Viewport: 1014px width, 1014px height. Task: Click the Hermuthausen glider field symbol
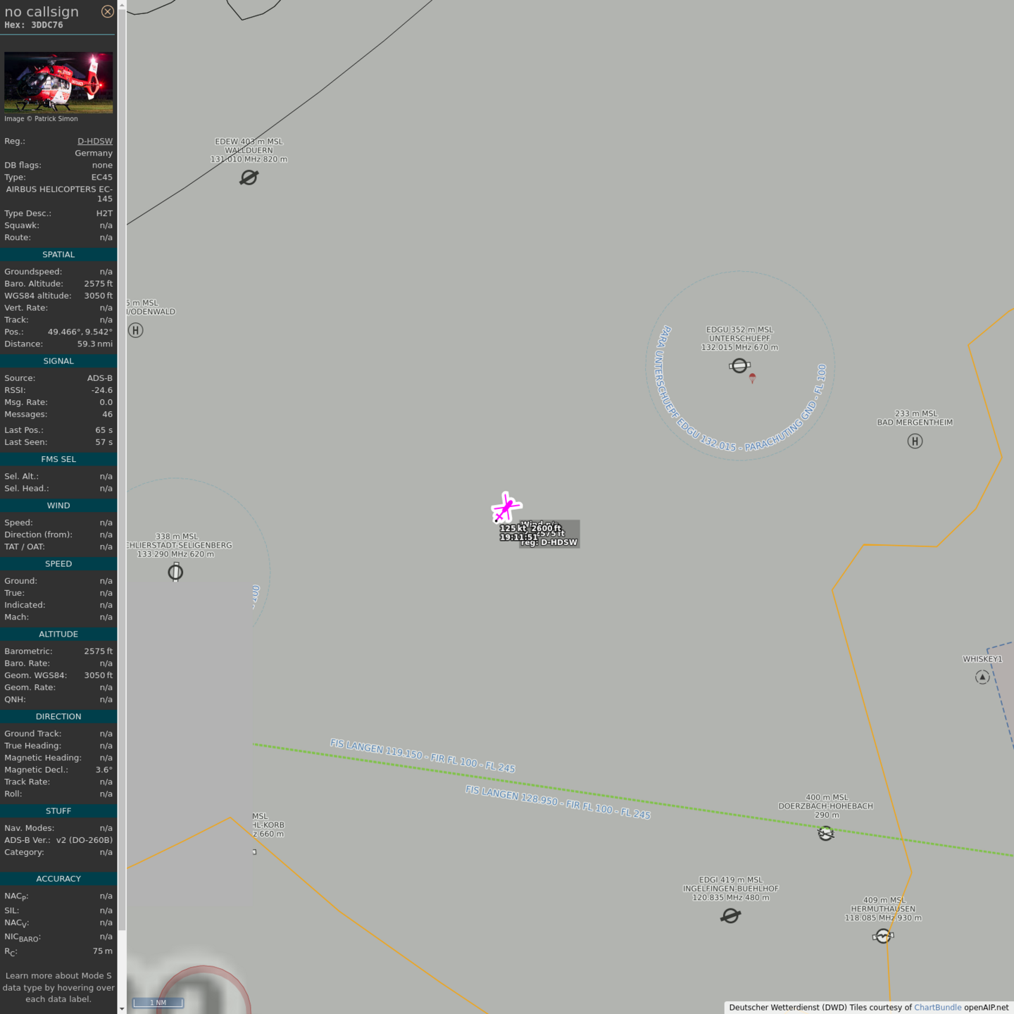click(x=883, y=936)
